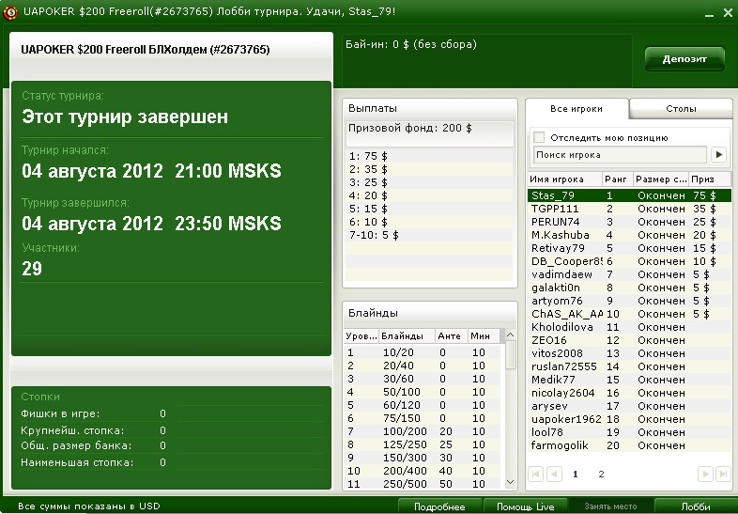
Task: Select player row 'artyom76'
Action: click(629, 301)
